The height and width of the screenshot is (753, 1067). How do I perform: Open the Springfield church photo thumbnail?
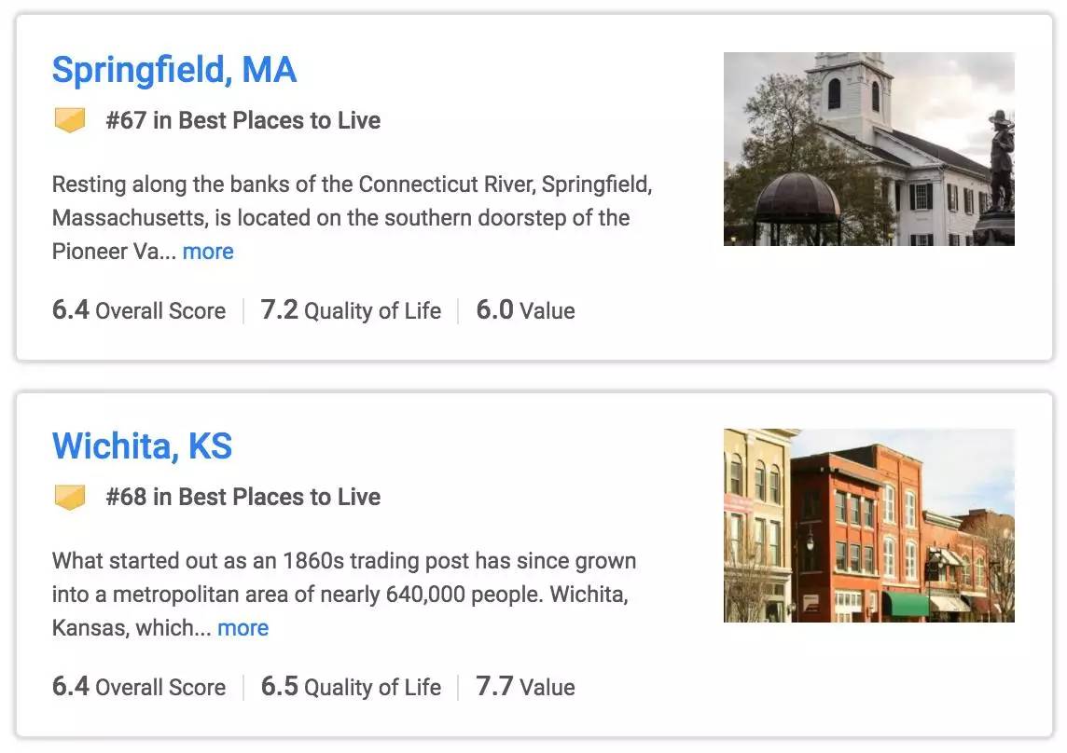pyautogui.click(x=869, y=149)
